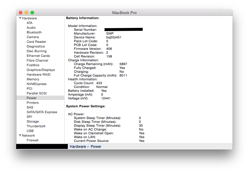Screen dimensions: 249x173
Task: Open SATA/SATA Express entry
Action: (42, 112)
